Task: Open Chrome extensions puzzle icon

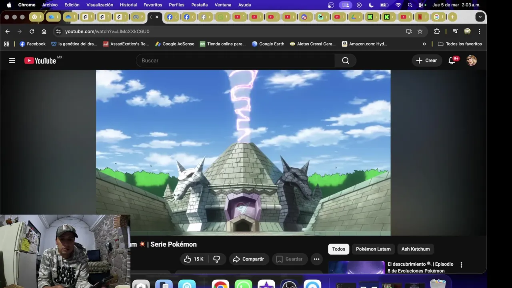Action: click(x=437, y=31)
